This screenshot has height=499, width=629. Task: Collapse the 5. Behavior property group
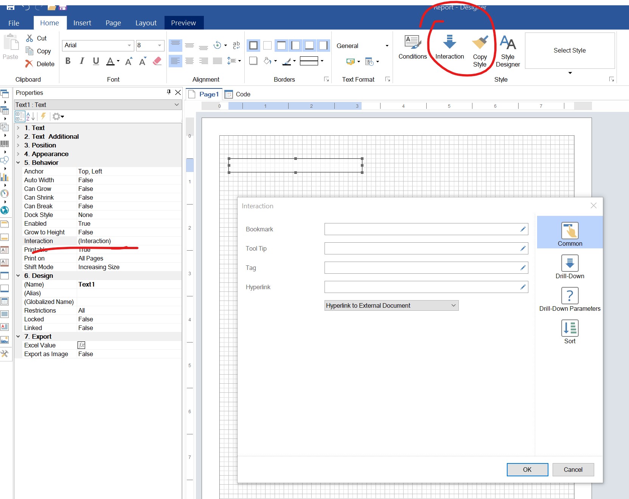point(18,163)
